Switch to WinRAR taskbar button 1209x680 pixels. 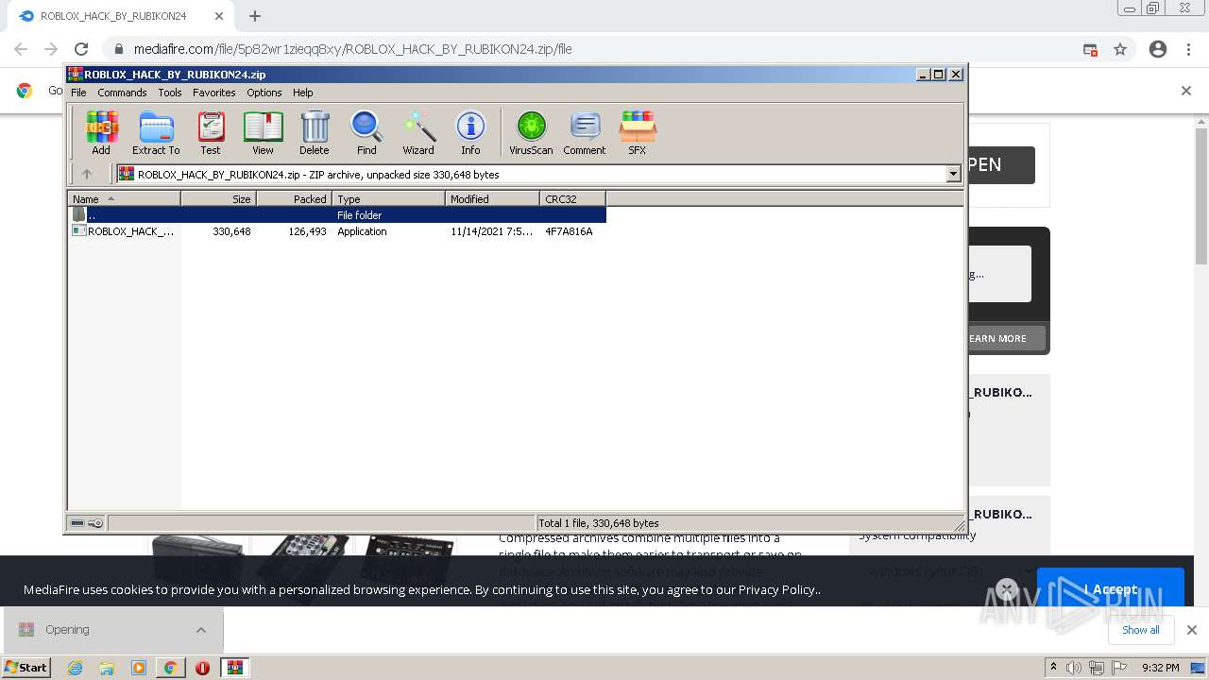pos(235,668)
